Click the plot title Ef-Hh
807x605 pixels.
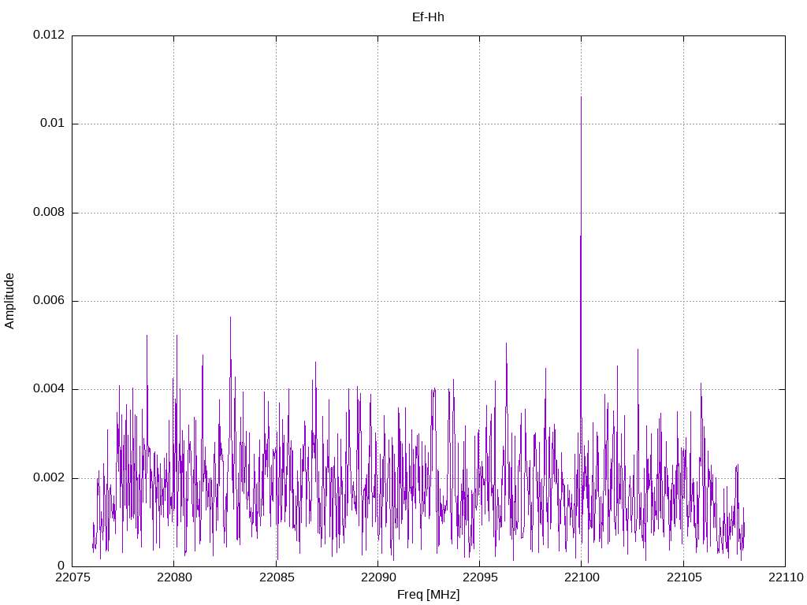tap(428, 17)
